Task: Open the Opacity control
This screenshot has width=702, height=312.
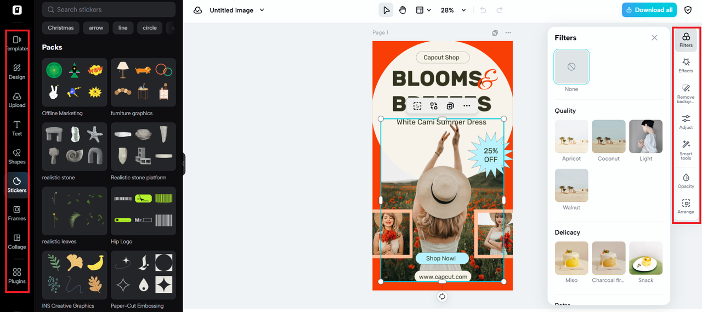Action: [686, 181]
